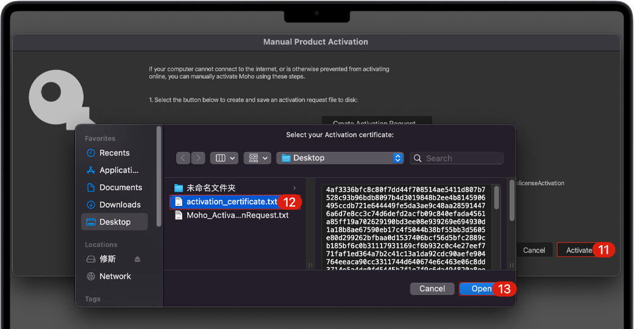Go forward with the right chevron
This screenshot has height=329, width=634.
(x=198, y=158)
